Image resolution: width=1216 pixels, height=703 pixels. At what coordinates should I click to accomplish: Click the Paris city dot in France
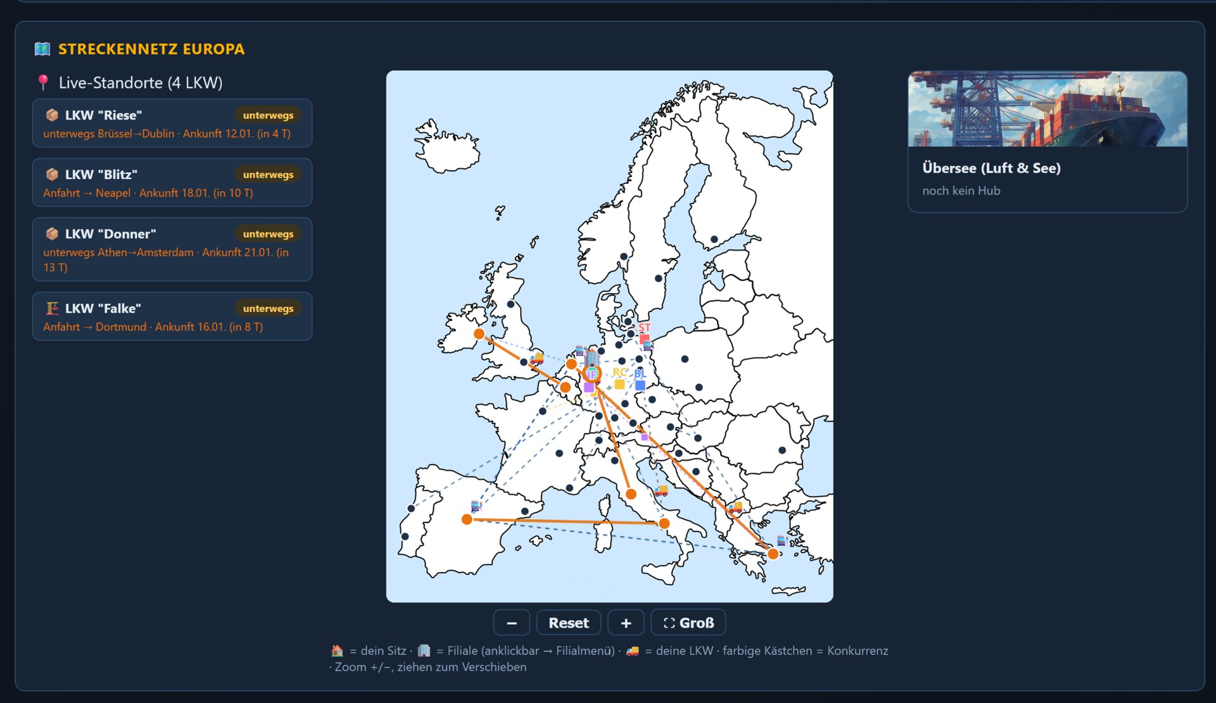tap(543, 411)
